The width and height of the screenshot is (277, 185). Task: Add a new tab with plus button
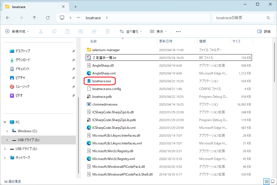(x=75, y=7)
